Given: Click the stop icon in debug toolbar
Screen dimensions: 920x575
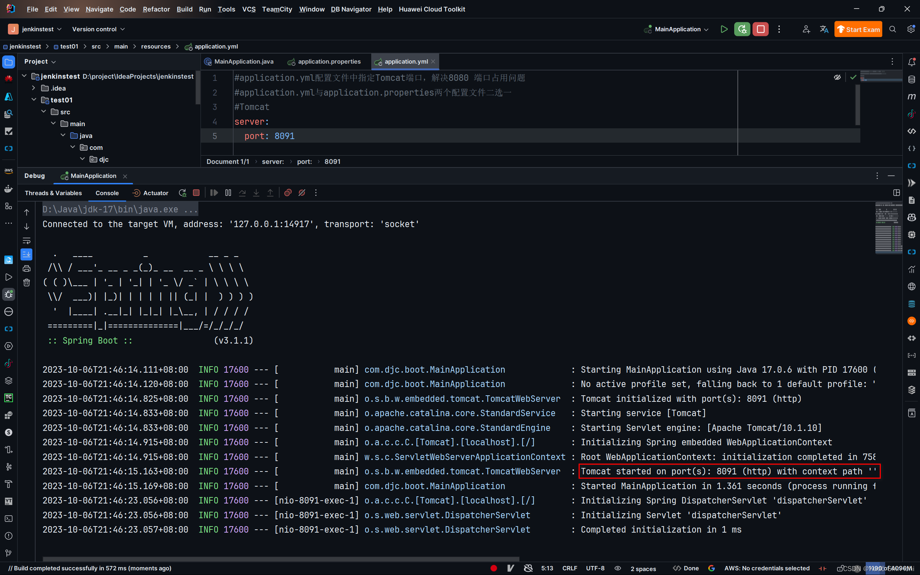Looking at the screenshot, I should click(x=196, y=193).
